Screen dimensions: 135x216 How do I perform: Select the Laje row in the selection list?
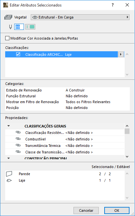pyautogui.click(x=65, y=180)
